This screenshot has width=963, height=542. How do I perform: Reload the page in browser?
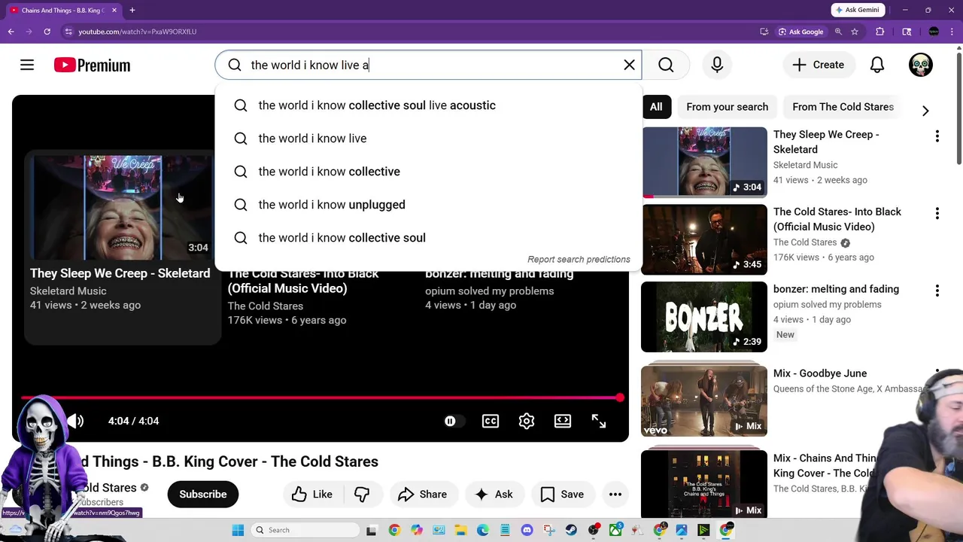[47, 32]
